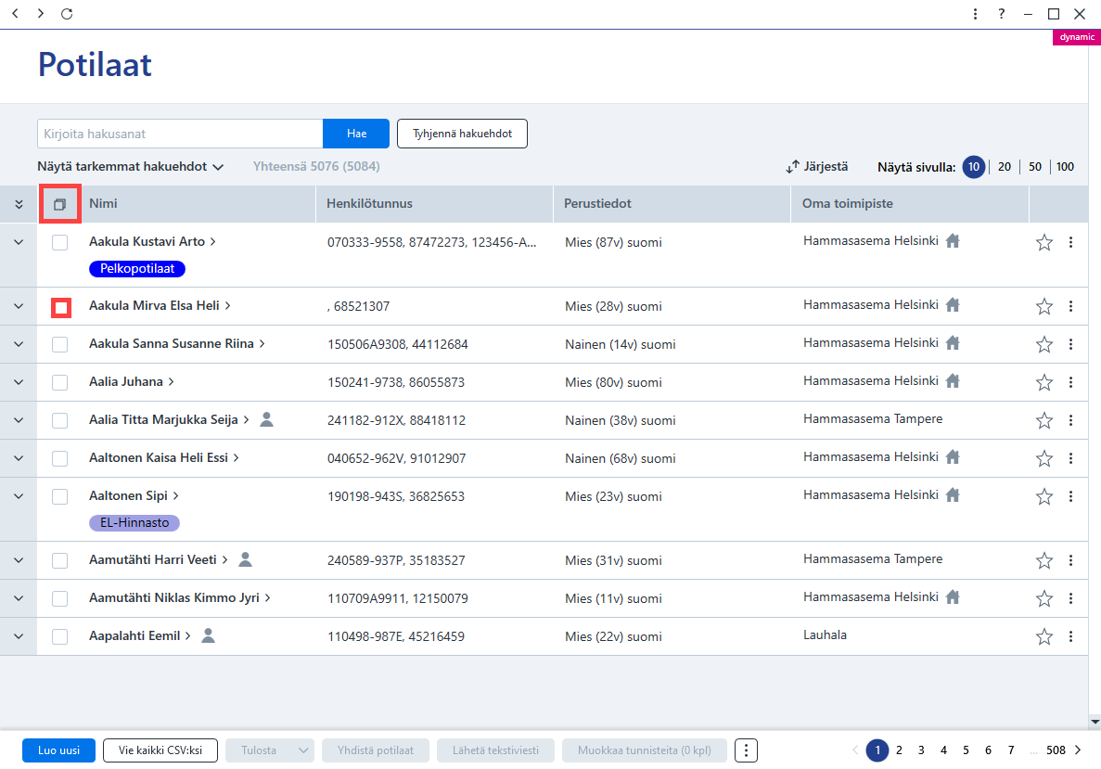Open the top-right three-dot menu
The height and width of the screenshot is (769, 1101).
coord(975,13)
